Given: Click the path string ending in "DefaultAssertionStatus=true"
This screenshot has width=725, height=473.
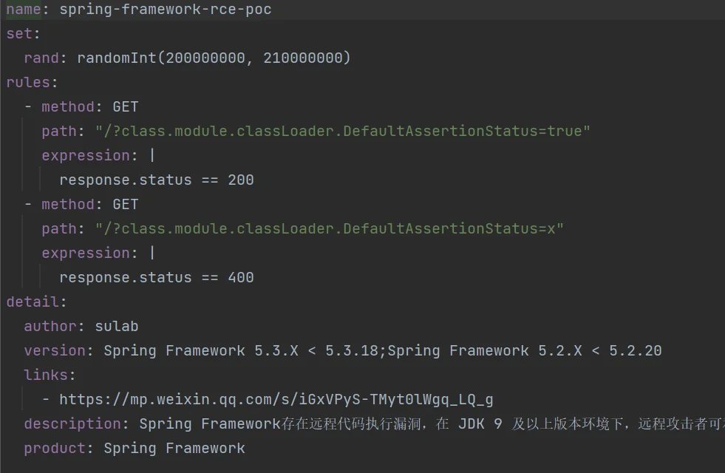Looking at the screenshot, I should [343, 132].
